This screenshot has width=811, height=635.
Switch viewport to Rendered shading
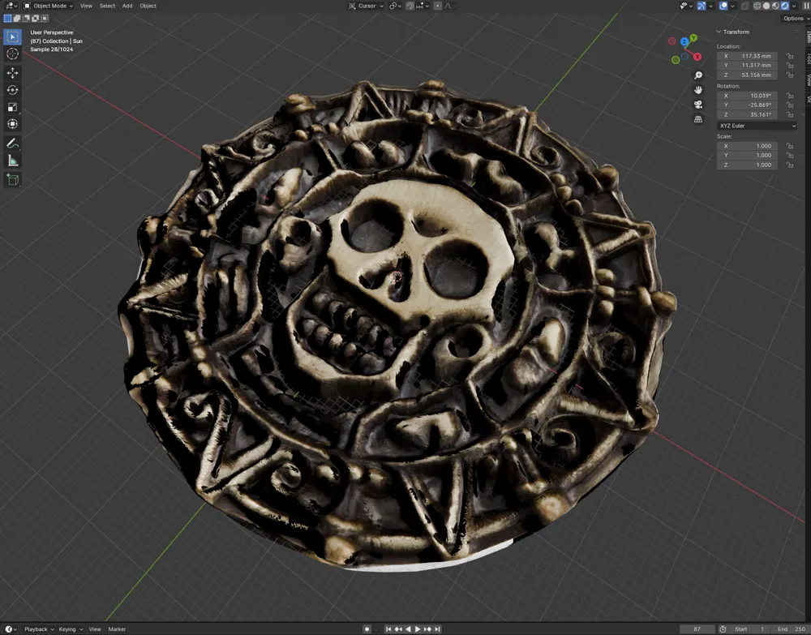tap(785, 6)
